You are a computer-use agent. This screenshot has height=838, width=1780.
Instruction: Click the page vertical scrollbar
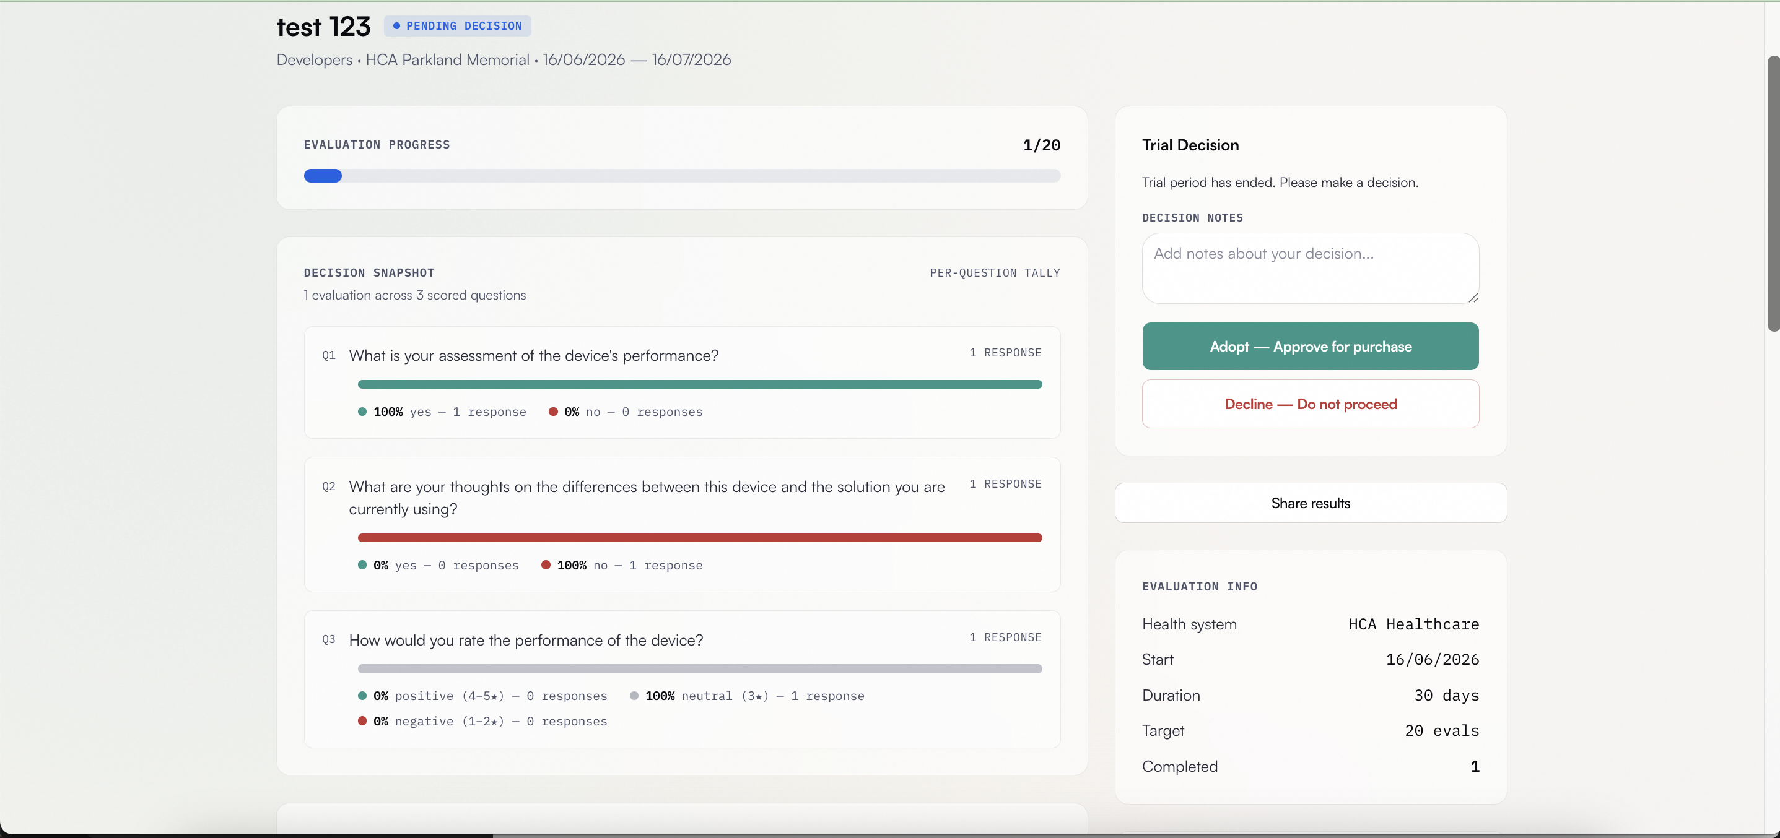(x=1773, y=193)
